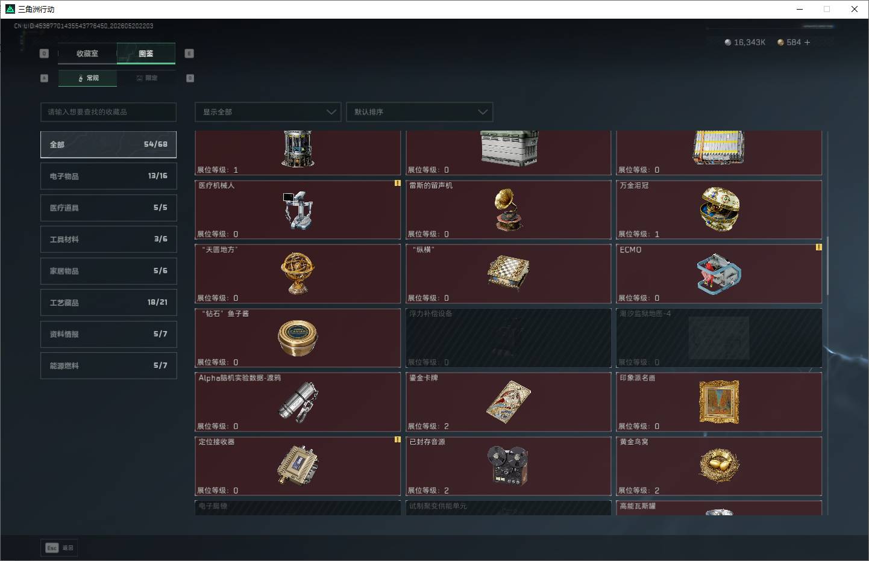Filter by 电子物品 category 13/16

click(x=108, y=176)
